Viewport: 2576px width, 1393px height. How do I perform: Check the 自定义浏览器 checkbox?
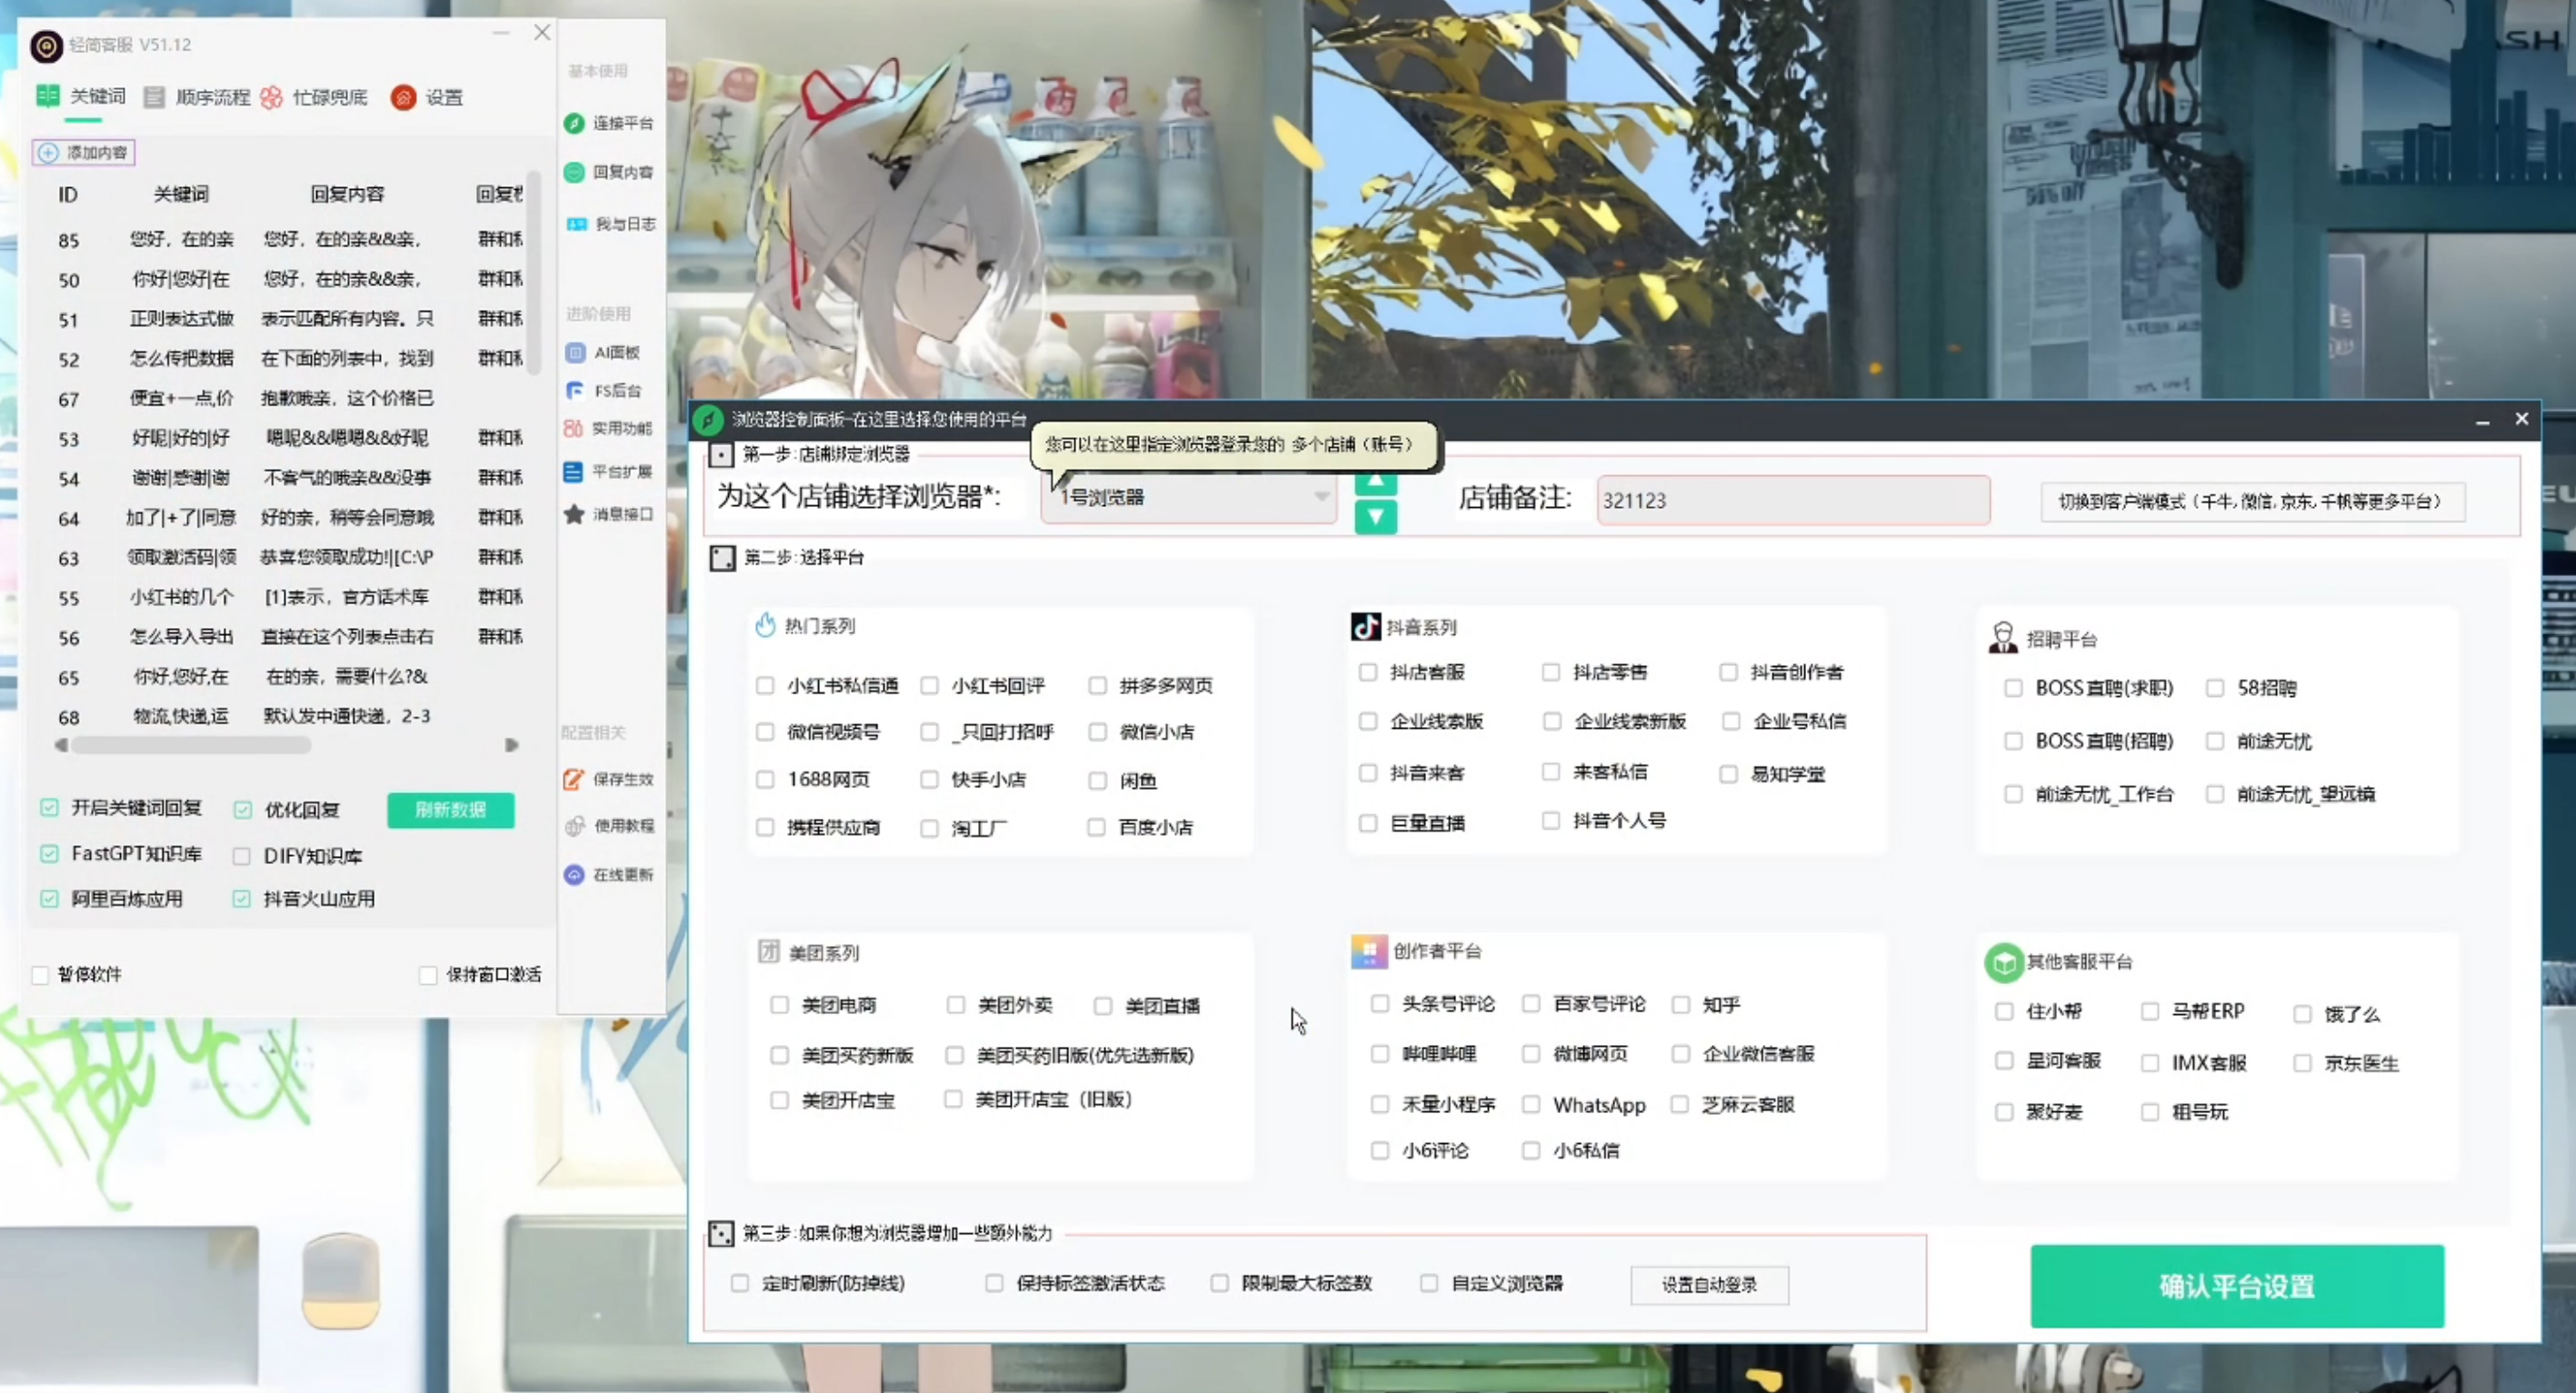1429,1283
